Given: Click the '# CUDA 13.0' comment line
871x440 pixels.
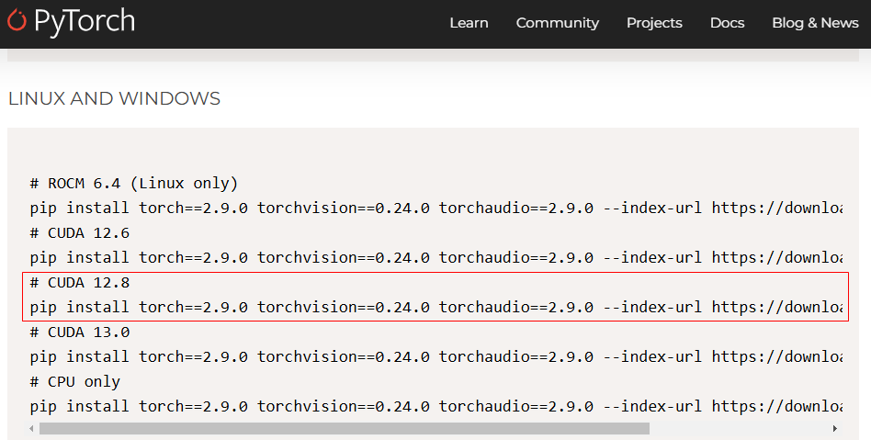Looking at the screenshot, I should point(79,332).
